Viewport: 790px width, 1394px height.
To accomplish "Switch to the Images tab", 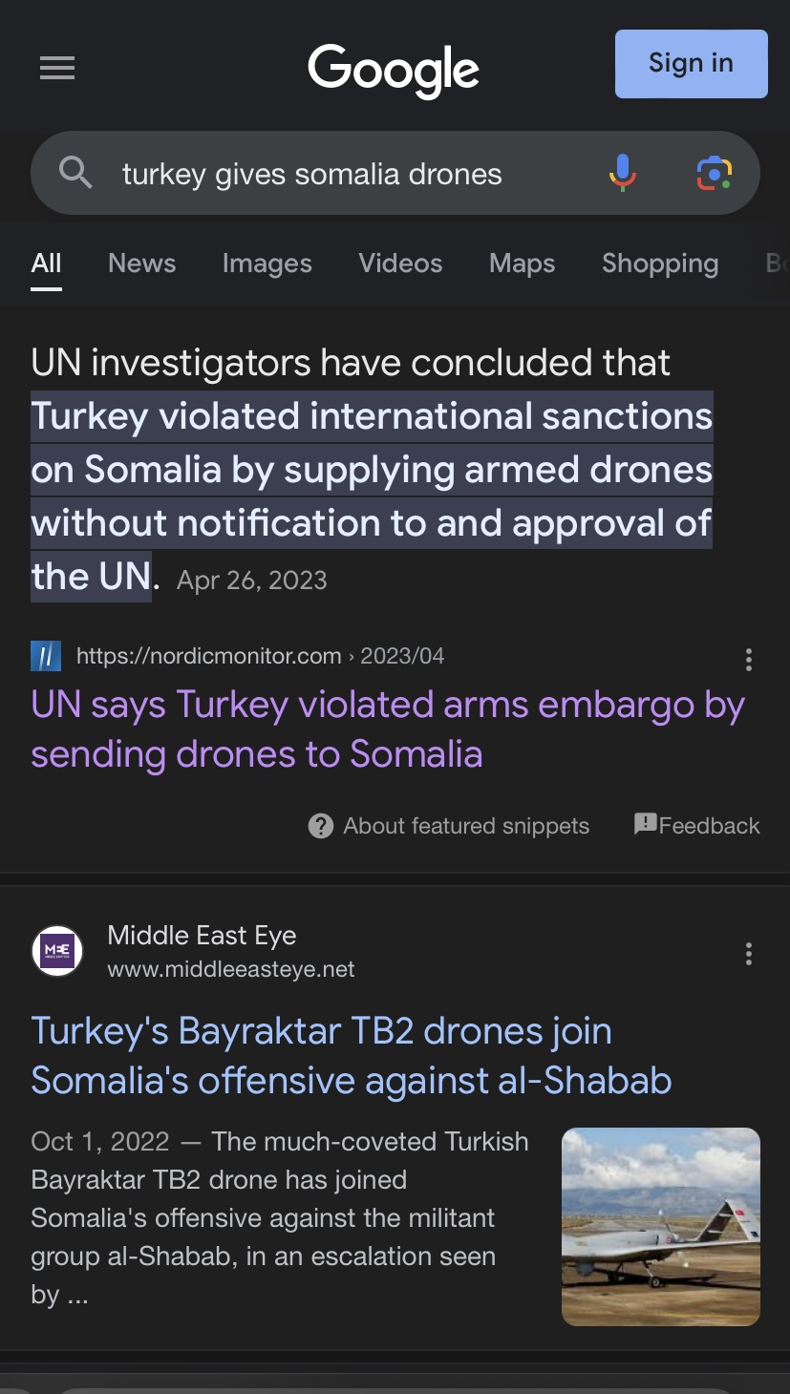I will click(x=267, y=264).
